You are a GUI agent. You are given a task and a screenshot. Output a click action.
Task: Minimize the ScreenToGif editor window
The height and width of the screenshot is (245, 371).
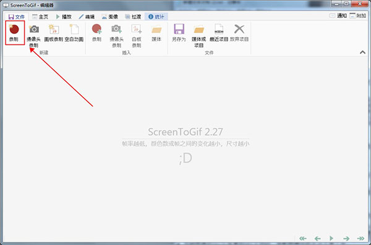coord(336,4)
